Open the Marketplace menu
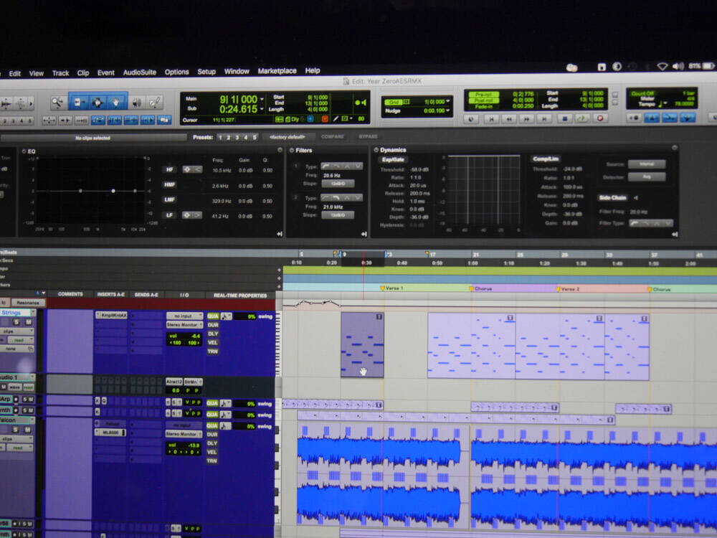Viewport: 717px width, 538px height. (x=277, y=71)
